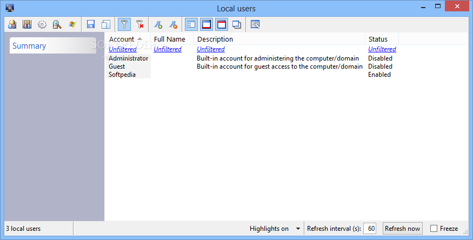Open the Highlights on dropdown
473x240 pixels.
pos(275,229)
